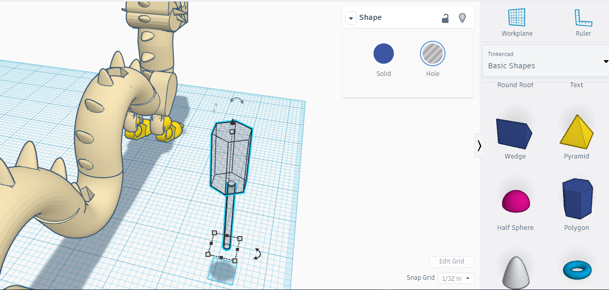Click the Text shape label

click(576, 85)
